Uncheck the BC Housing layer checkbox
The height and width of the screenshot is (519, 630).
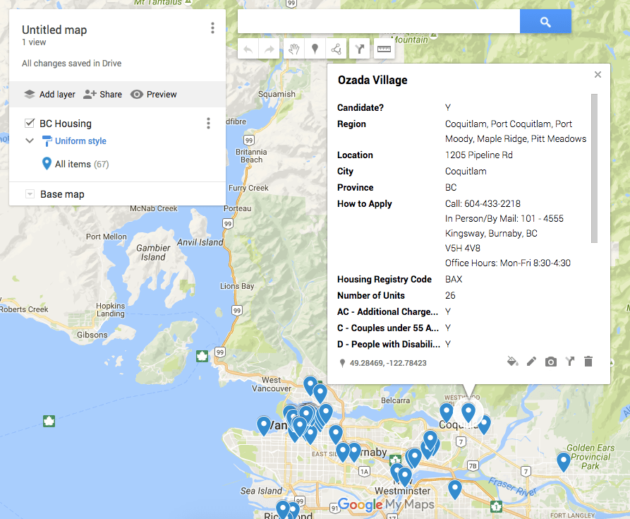coord(30,123)
